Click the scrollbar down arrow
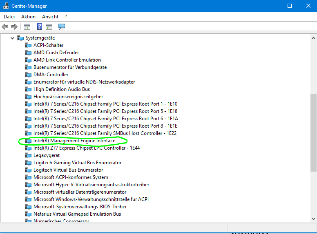Viewport: 317px width, 234px height. click(x=313, y=219)
